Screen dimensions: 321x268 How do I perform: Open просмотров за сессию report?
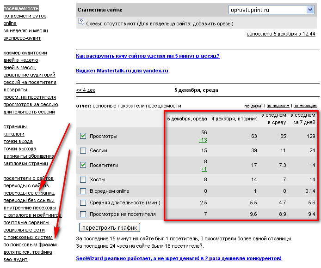31,105
